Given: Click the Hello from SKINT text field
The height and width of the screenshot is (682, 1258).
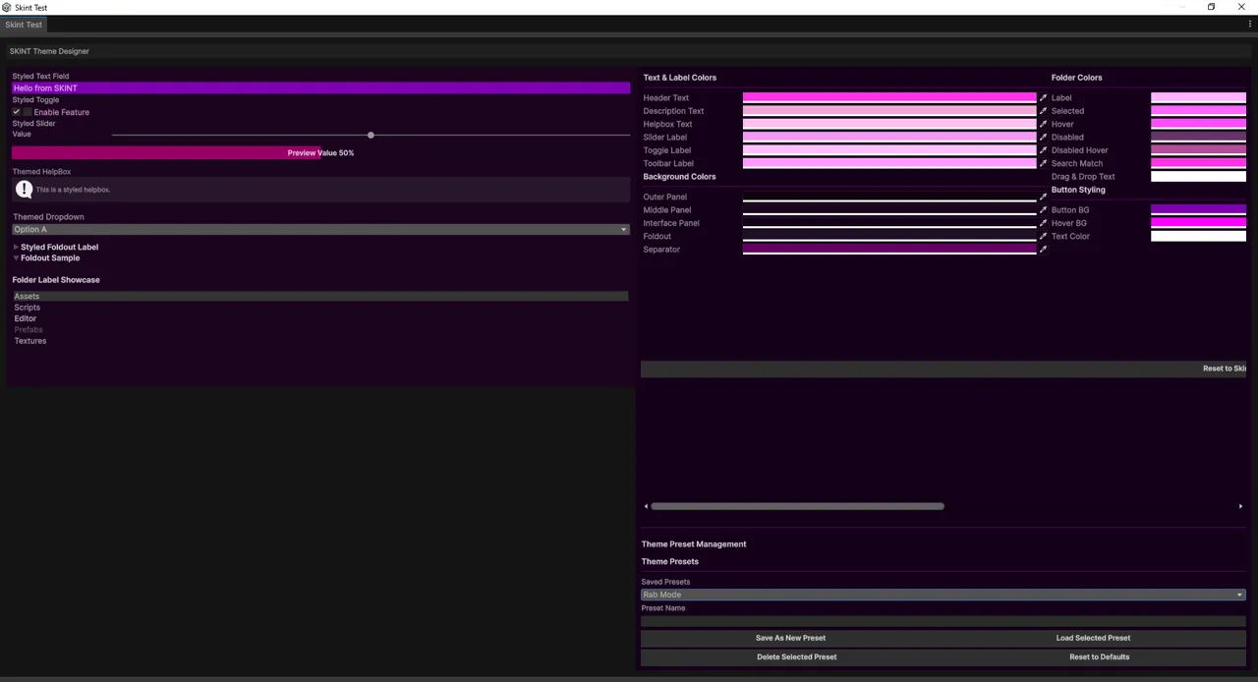Looking at the screenshot, I should pyautogui.click(x=320, y=88).
